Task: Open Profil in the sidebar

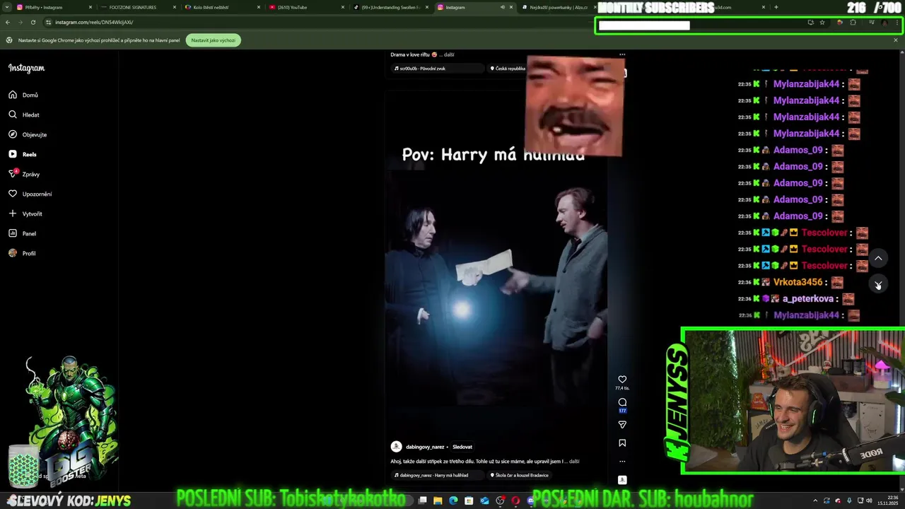Action: [22, 253]
